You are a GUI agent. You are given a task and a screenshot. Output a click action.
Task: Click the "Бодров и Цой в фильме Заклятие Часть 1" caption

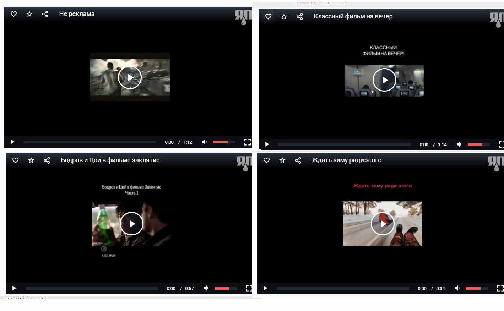coord(132,190)
